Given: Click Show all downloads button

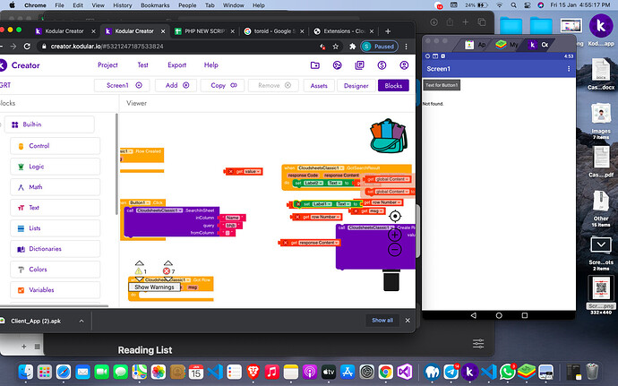Looking at the screenshot, I should [382, 320].
